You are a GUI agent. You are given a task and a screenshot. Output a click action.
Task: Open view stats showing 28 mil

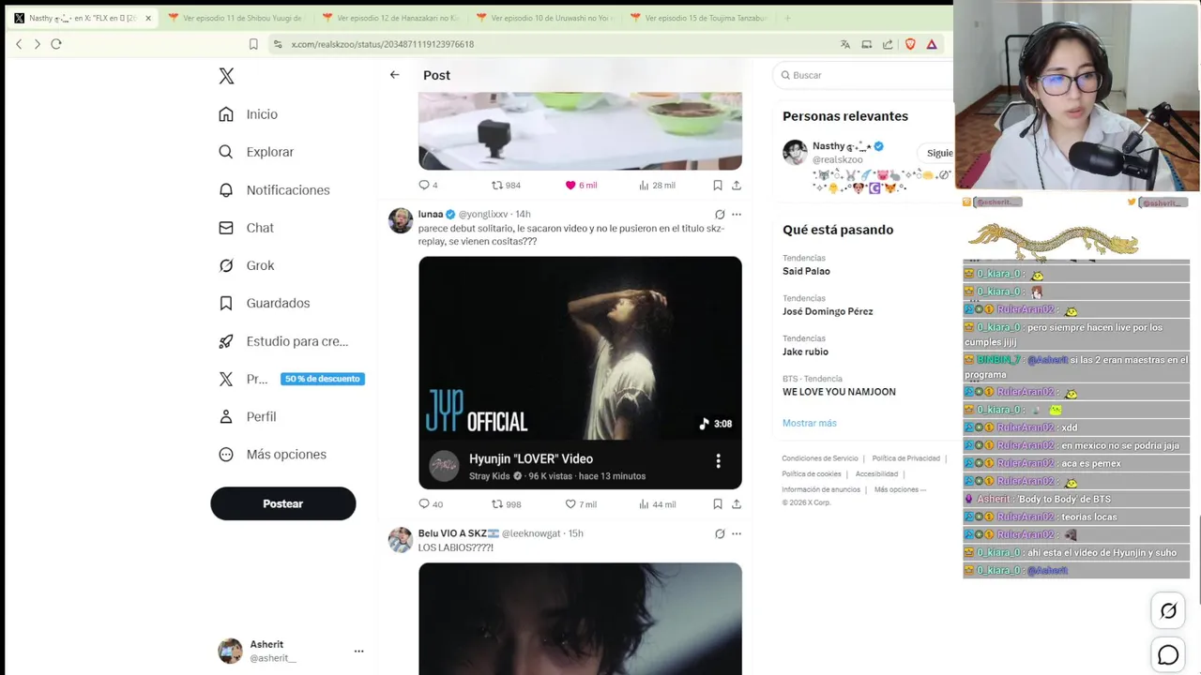[657, 186]
